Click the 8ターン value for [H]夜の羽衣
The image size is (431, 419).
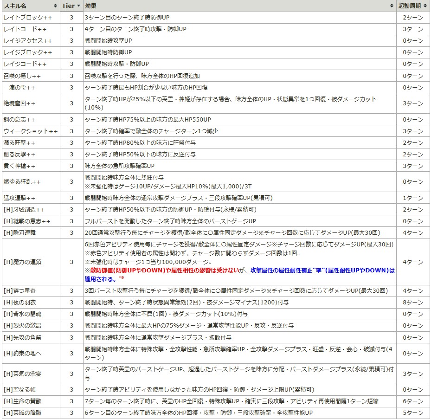413,303
